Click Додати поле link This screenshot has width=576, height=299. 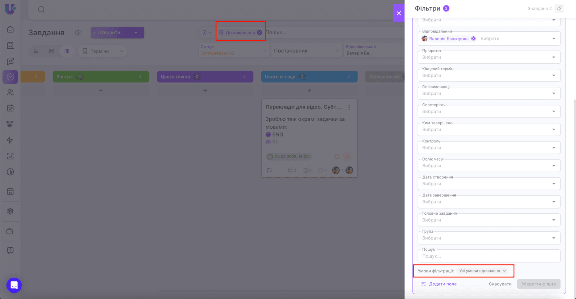click(x=439, y=284)
